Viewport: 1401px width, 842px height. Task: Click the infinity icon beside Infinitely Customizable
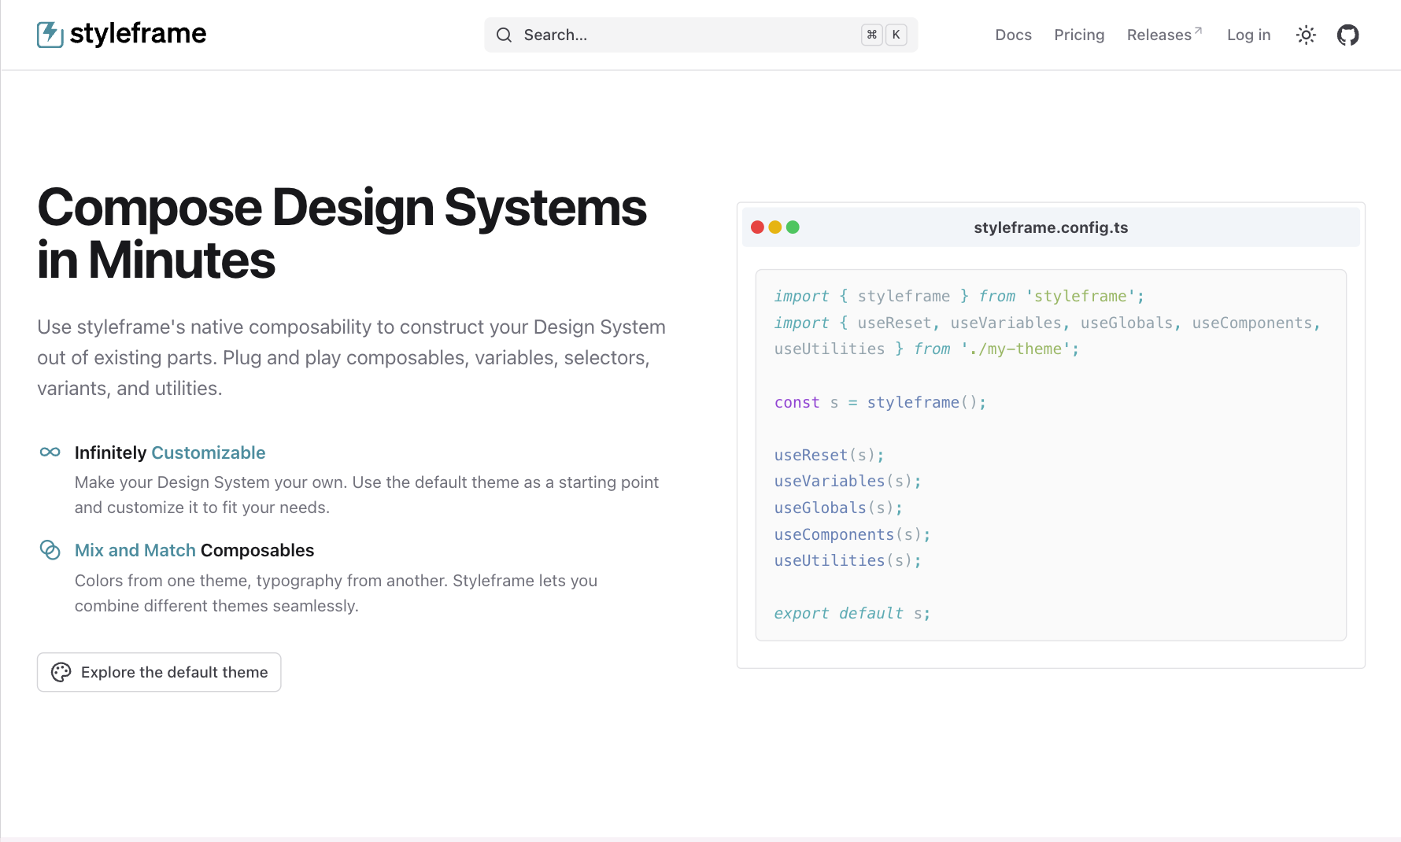click(x=50, y=452)
